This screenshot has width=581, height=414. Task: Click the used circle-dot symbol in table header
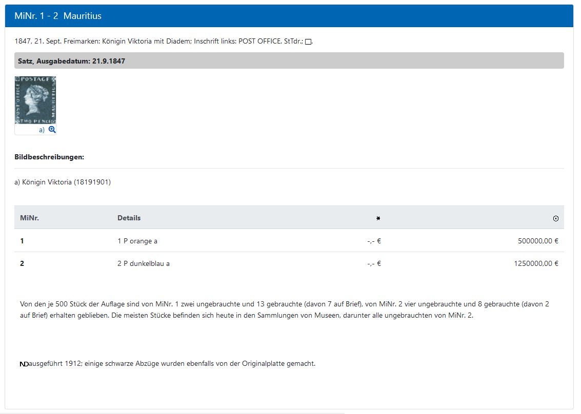[555, 218]
